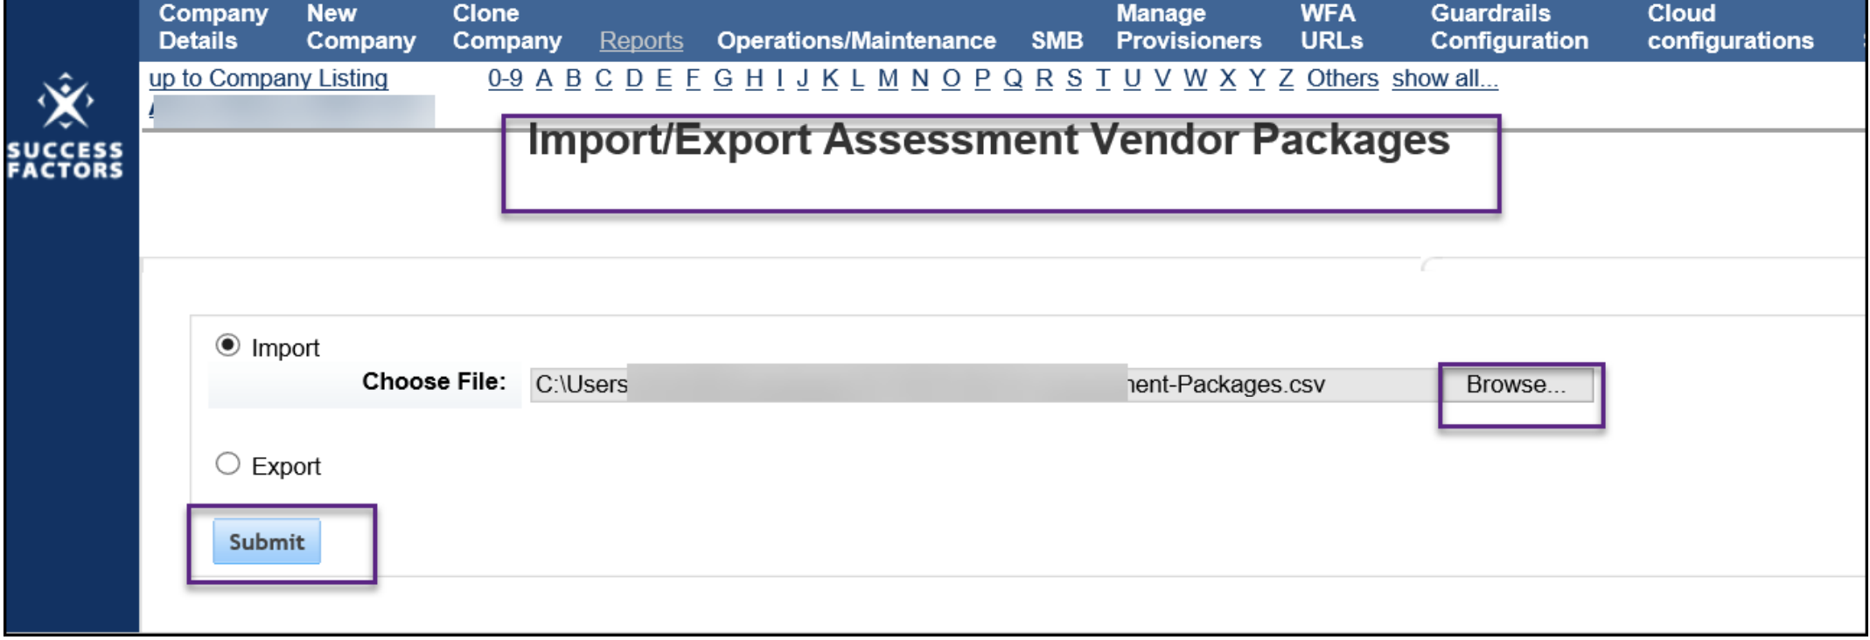Image resolution: width=1870 pixels, height=640 pixels.
Task: Open Guardrails Configuration menu item
Action: (1509, 27)
